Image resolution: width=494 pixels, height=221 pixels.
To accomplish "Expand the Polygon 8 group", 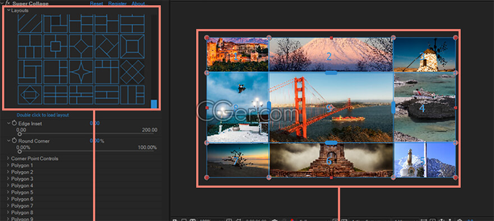I will pyautogui.click(x=8, y=213).
